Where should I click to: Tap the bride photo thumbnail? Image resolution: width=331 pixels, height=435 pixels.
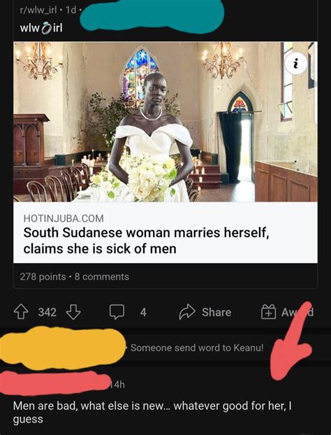click(x=165, y=122)
